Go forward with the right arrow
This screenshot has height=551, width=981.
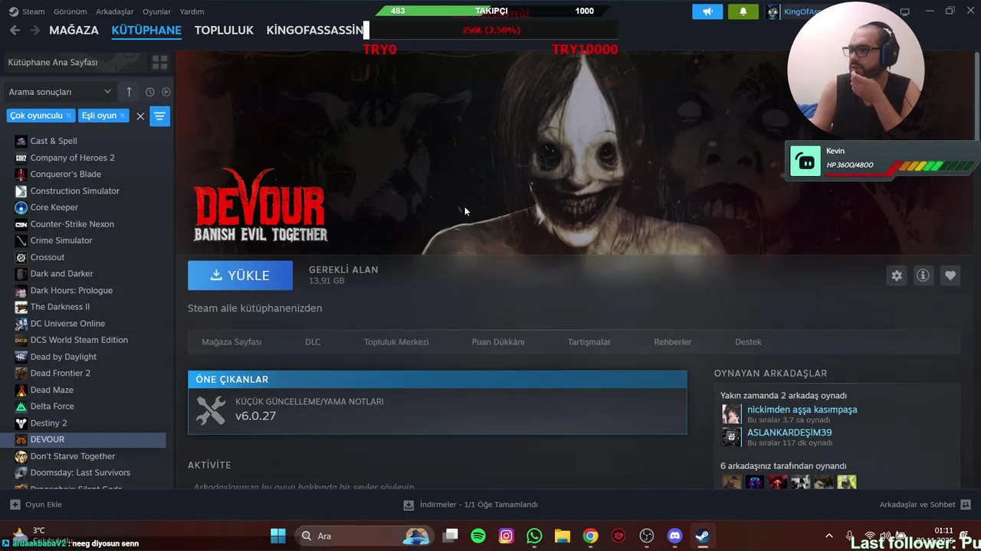tap(34, 30)
